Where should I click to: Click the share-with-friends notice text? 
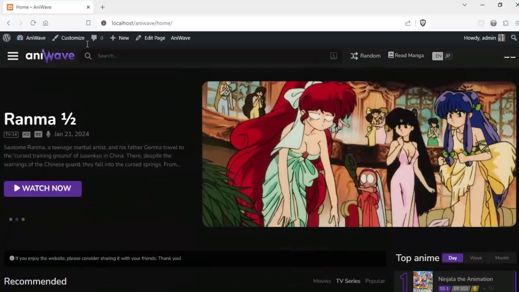[x=98, y=258]
